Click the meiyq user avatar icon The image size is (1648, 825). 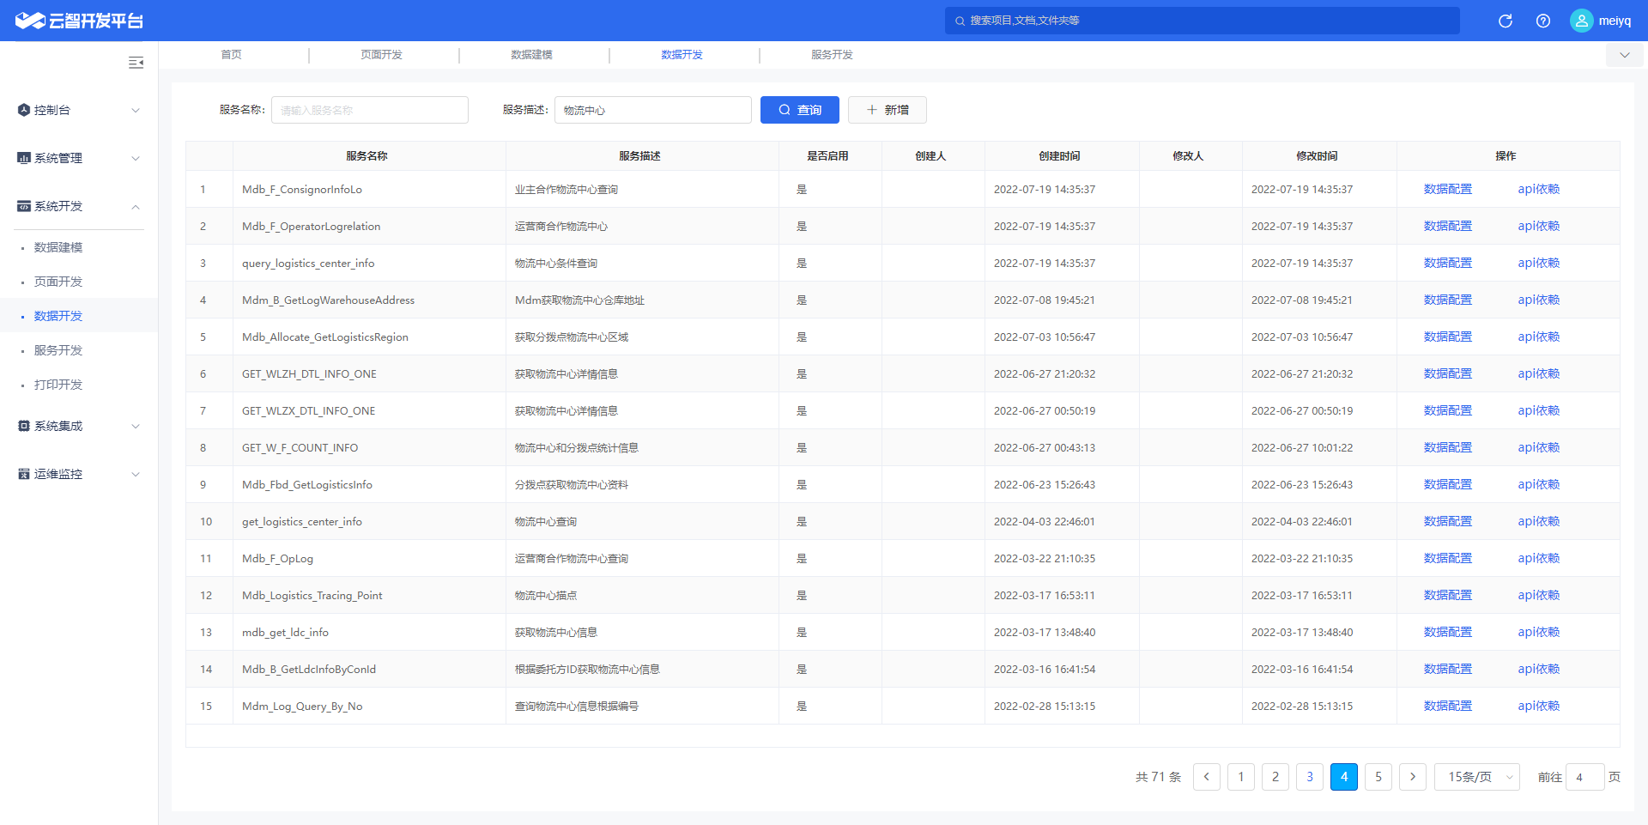[x=1581, y=21]
